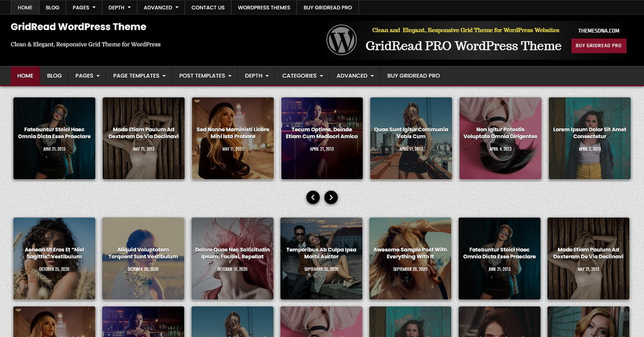Open Contact Us page
Image resolution: width=644 pixels, height=337 pixels.
[x=208, y=8]
